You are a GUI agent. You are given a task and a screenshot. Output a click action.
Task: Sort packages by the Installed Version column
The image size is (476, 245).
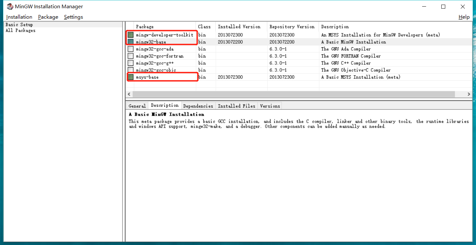click(x=239, y=26)
